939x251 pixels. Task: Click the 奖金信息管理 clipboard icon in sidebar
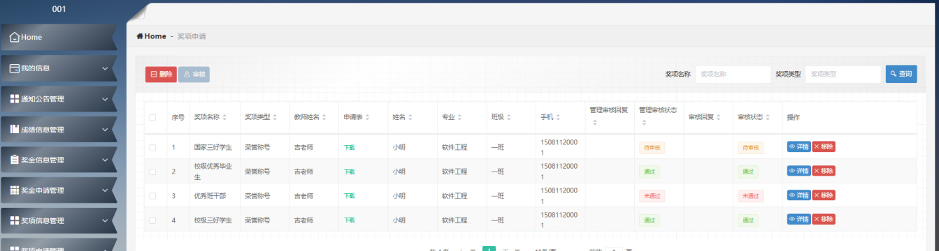[x=14, y=160]
